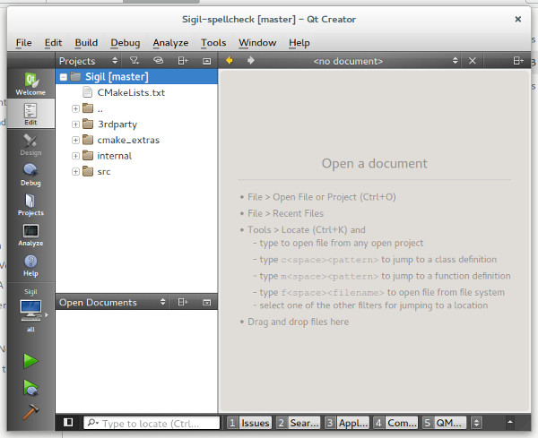Show Compile Output pane
Viewport: 538px width, 438px height.
pos(395,423)
